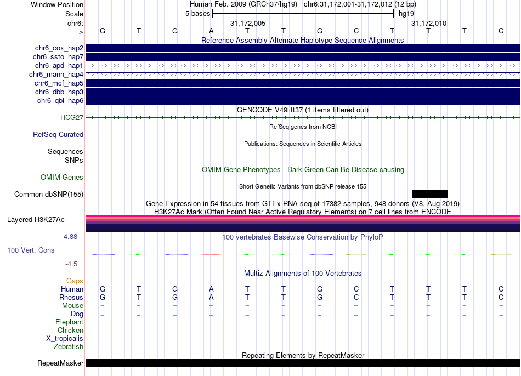Click the Layered H3K27Ac signal band
This screenshot has width=521, height=376.
point(303,224)
